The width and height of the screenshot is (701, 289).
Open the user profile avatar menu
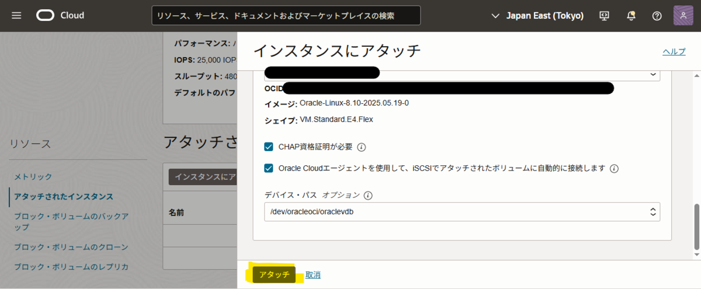coord(683,16)
